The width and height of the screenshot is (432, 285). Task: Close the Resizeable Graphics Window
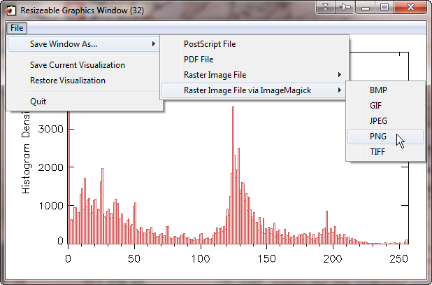(410, 7)
